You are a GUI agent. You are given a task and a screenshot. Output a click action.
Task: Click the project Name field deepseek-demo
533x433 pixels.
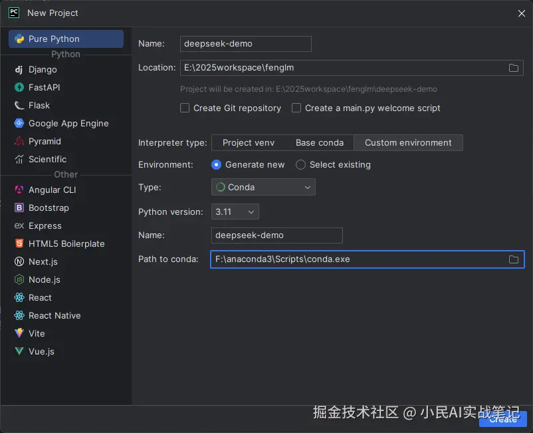[245, 44]
